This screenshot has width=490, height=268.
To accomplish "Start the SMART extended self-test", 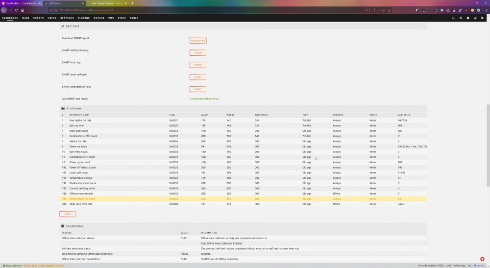I will coord(198,89).
